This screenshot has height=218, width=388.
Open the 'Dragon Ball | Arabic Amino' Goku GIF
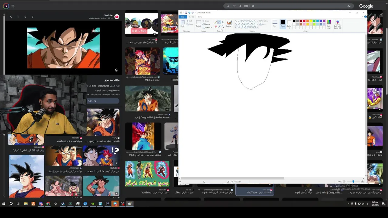[148, 99]
